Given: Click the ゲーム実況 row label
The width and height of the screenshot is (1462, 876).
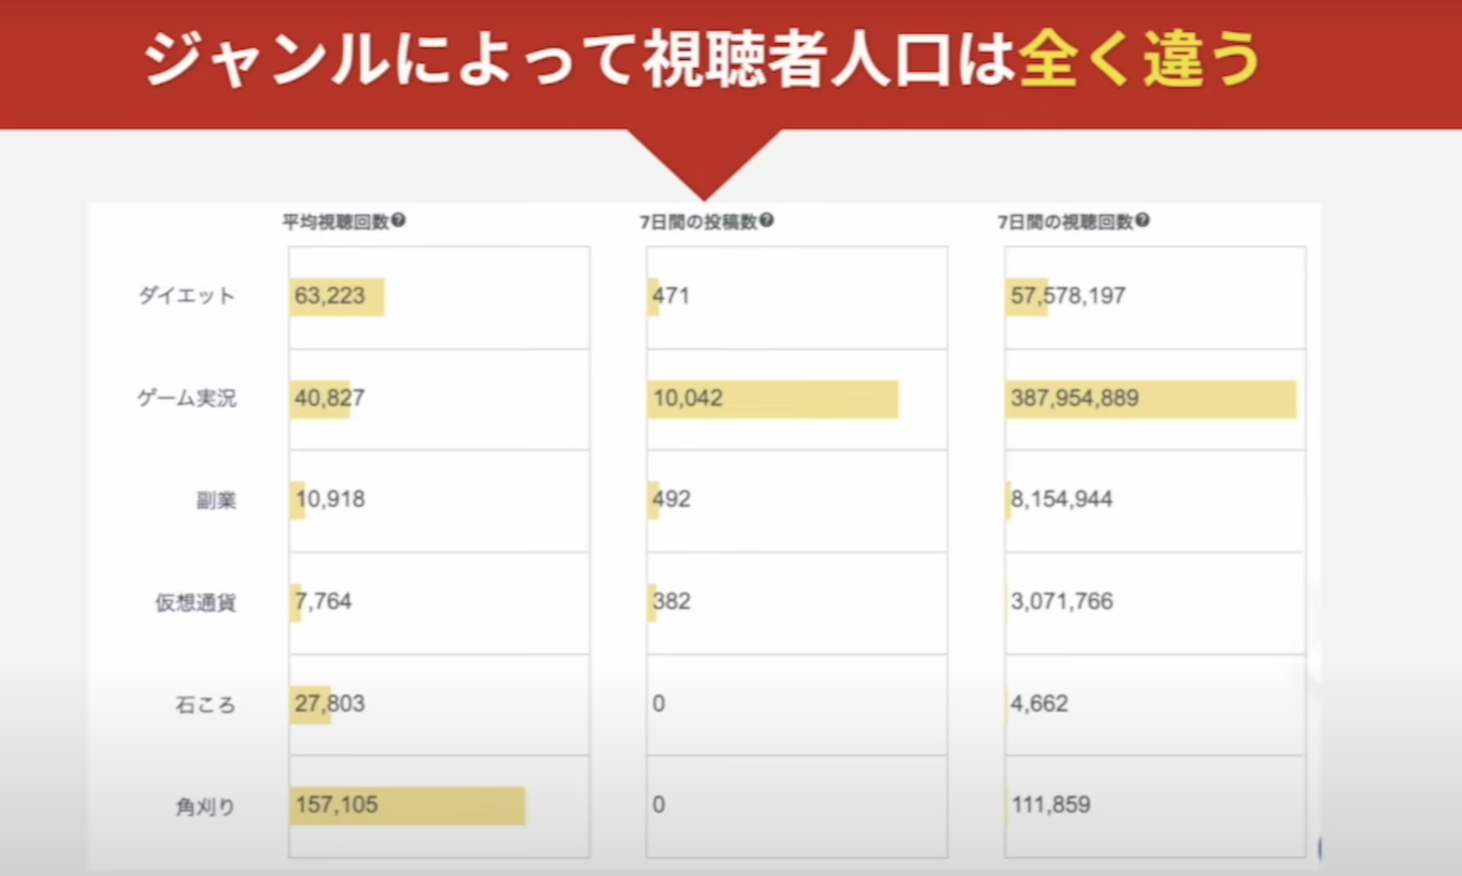Looking at the screenshot, I should coord(187,398).
